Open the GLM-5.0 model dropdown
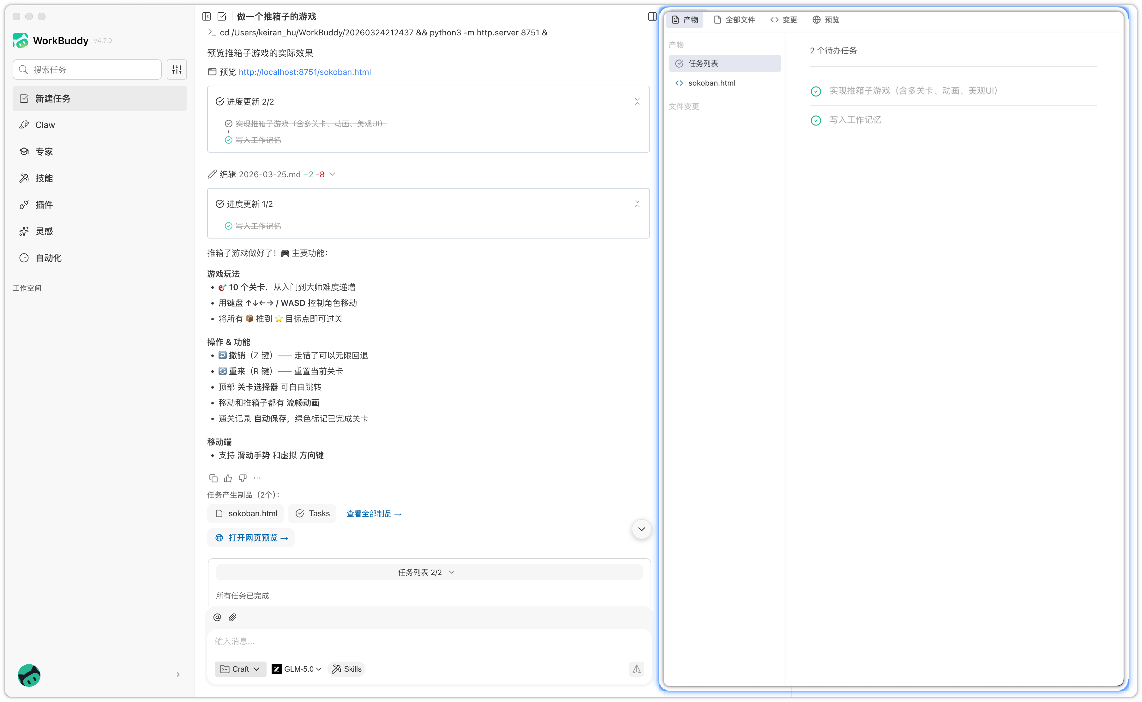Viewport: 1142px width, 702px height. tap(297, 669)
